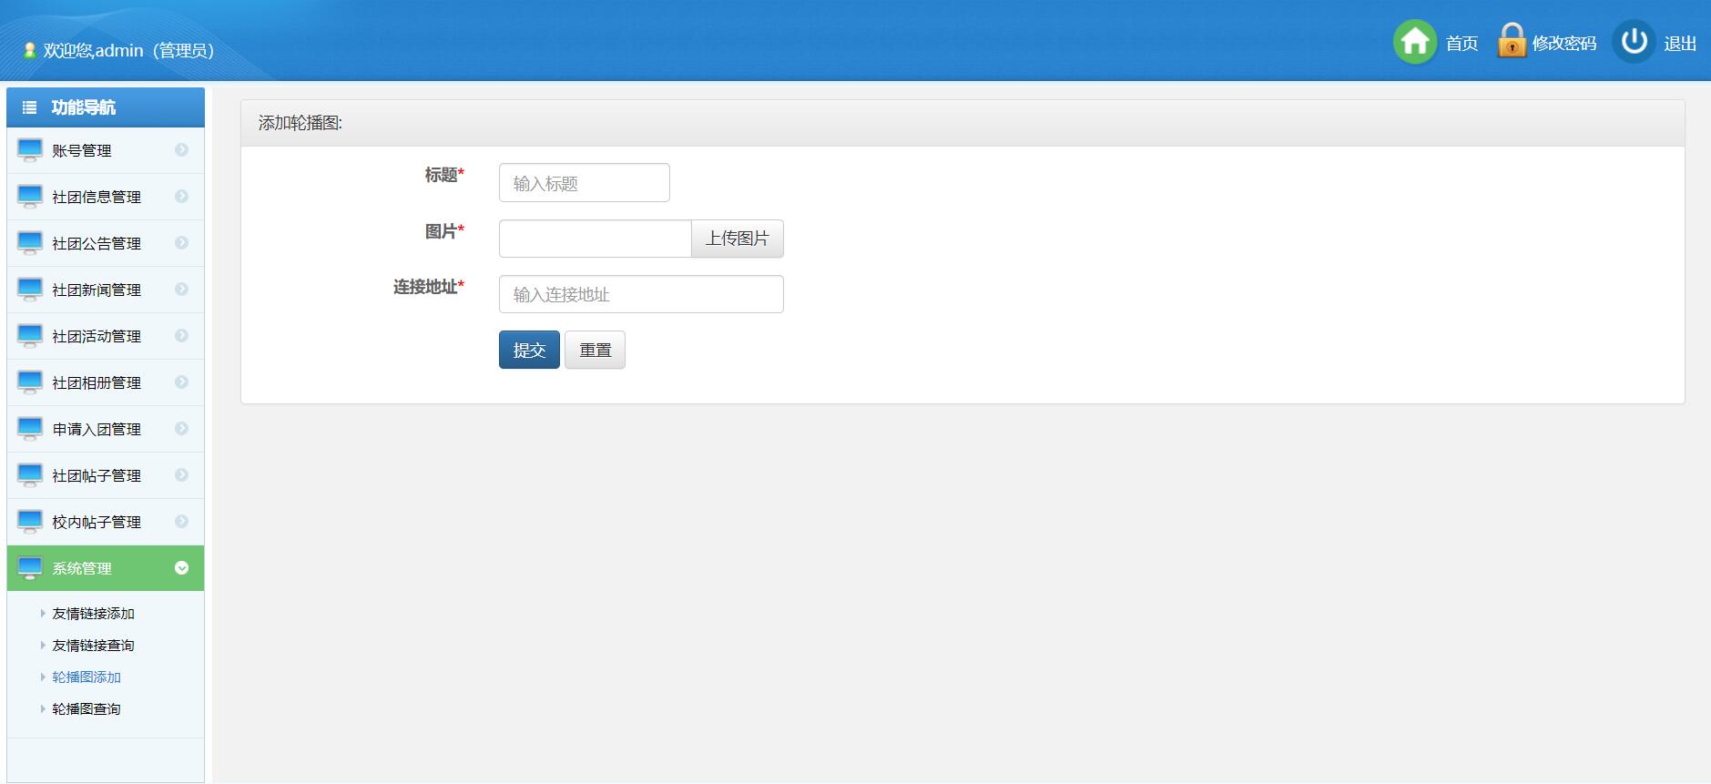The height and width of the screenshot is (784, 1711).
Task: Click the padlock change-password icon
Action: point(1512,41)
